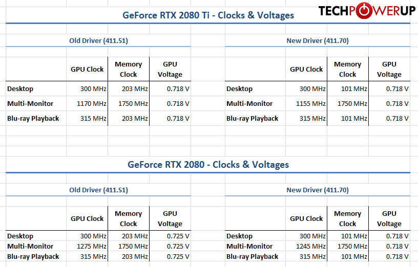Select RTX 2080 new driver Multi-Monitor 1750 MHz memory clock
418x267 pixels.
(x=352, y=246)
